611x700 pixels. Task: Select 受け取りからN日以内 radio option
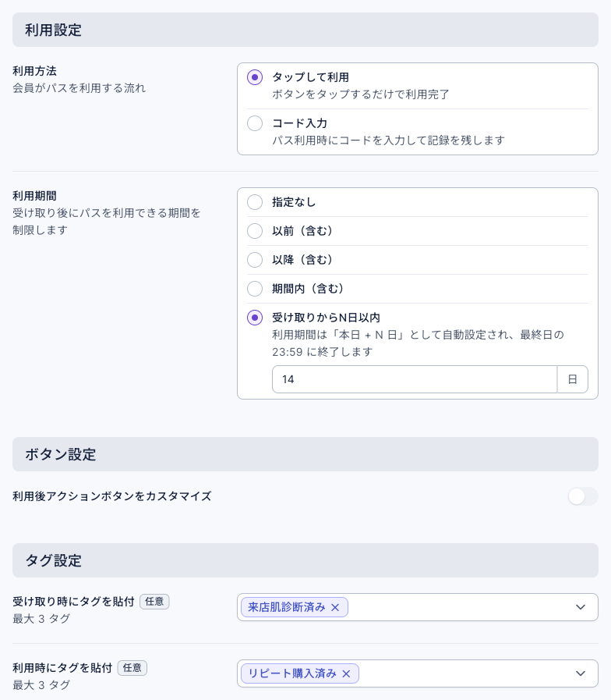coord(255,318)
